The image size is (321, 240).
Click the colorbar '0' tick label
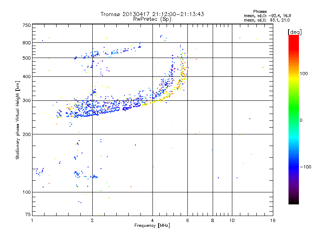(301, 120)
